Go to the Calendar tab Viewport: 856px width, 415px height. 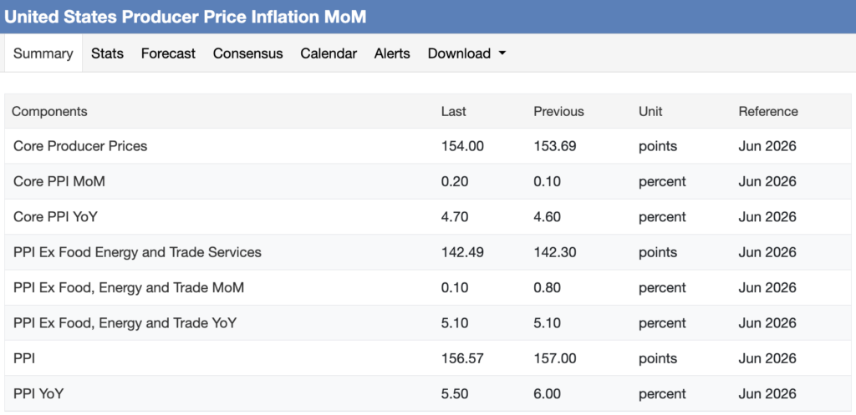click(x=329, y=53)
